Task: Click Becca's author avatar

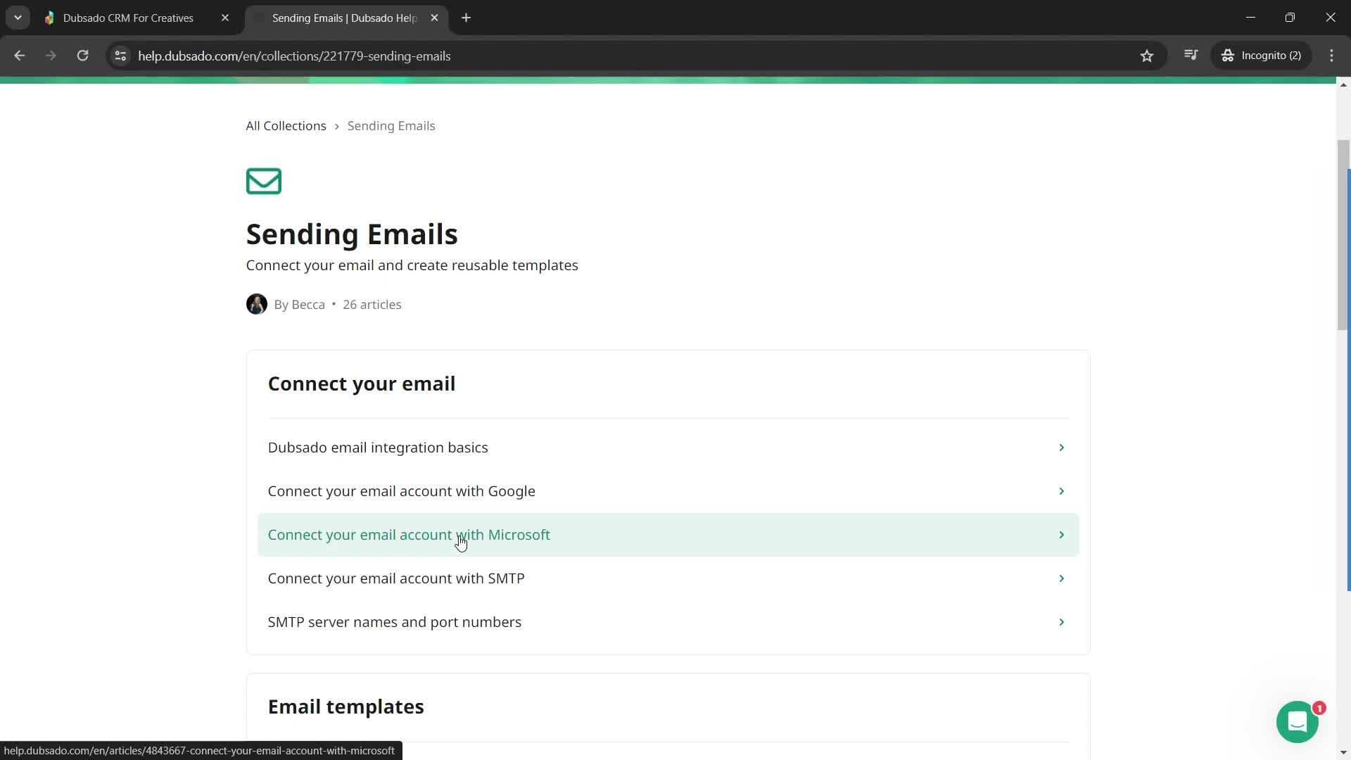Action: [257, 304]
